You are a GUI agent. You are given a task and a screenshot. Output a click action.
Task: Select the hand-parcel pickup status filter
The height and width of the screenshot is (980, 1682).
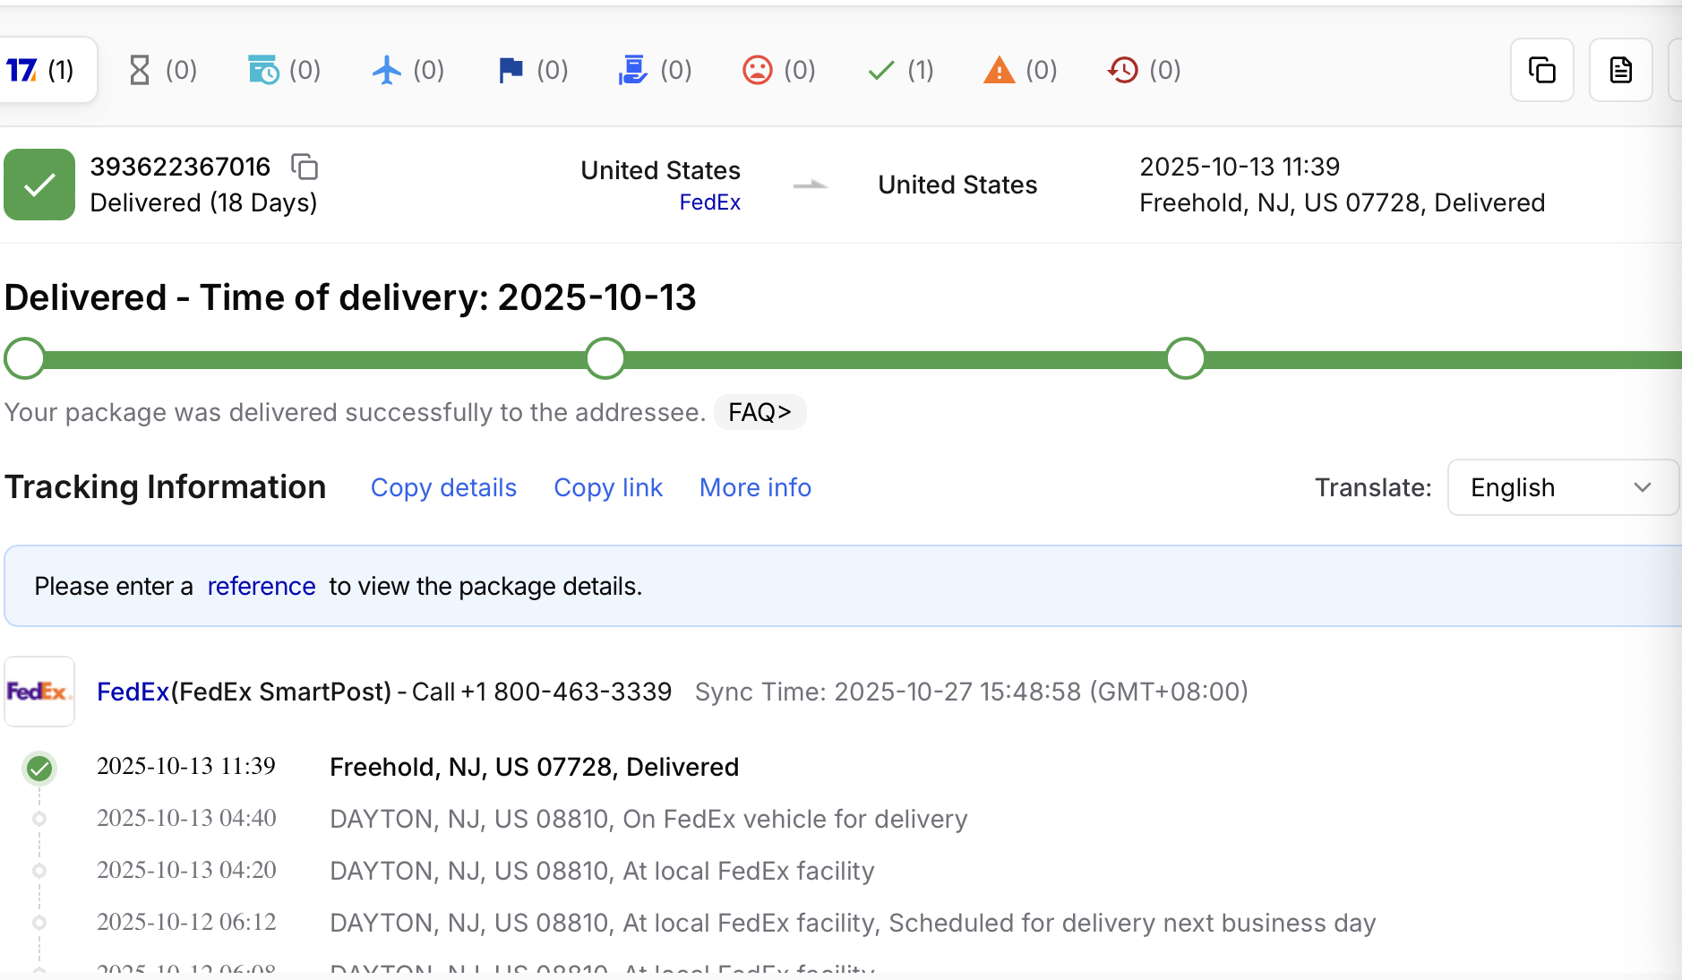point(655,70)
